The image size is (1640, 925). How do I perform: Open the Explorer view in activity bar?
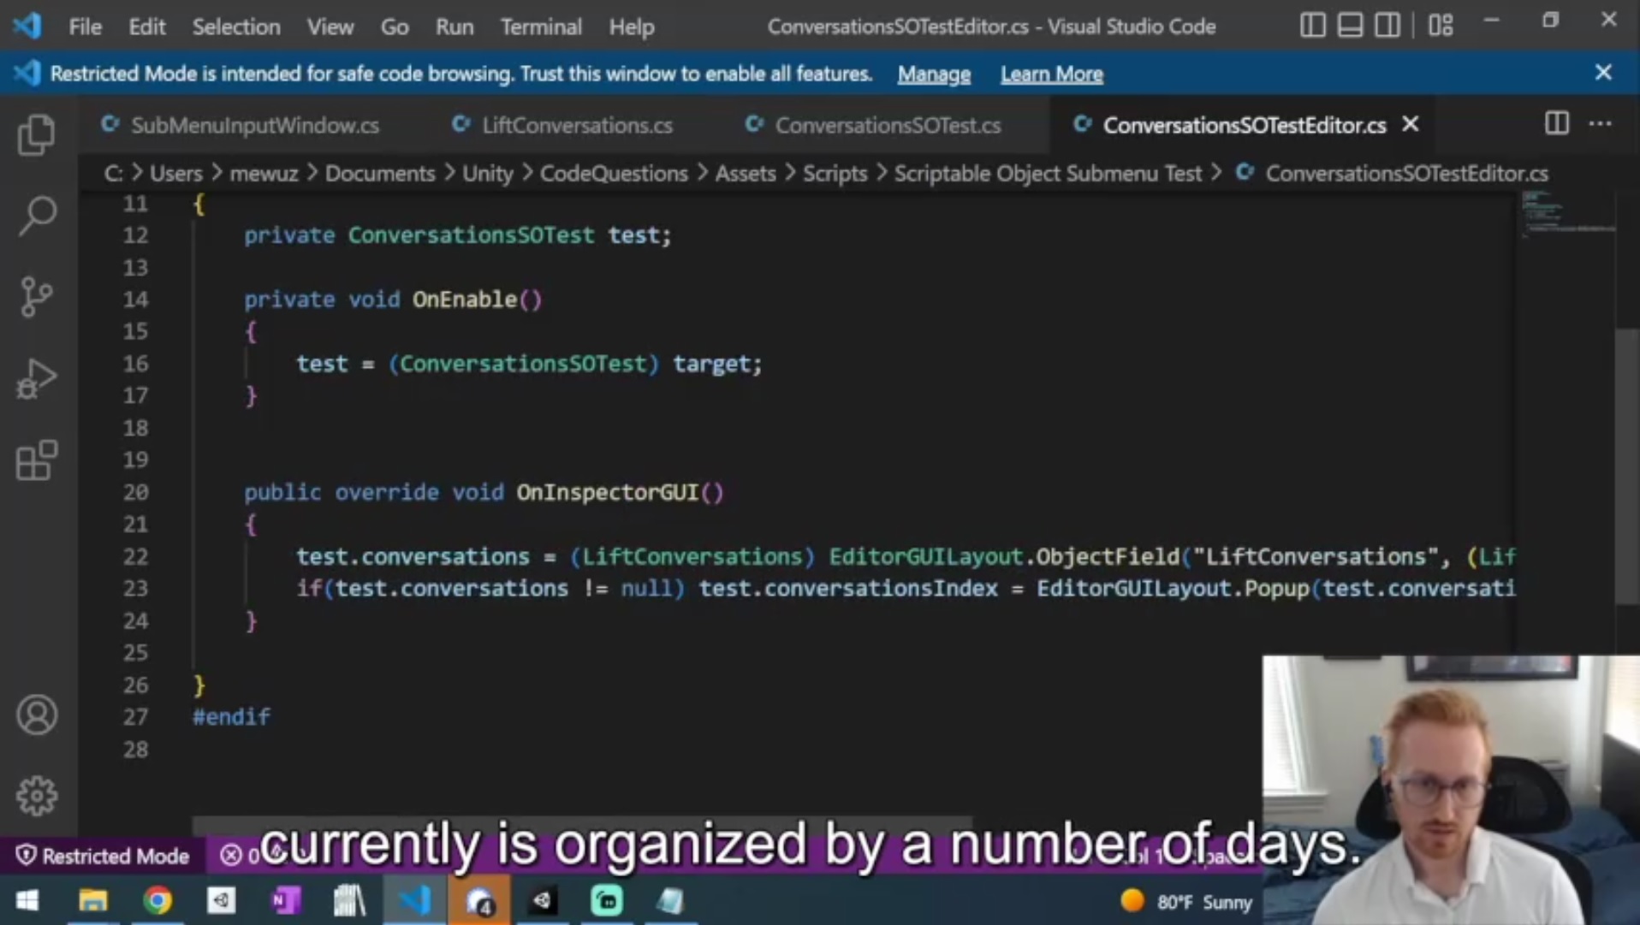click(36, 134)
